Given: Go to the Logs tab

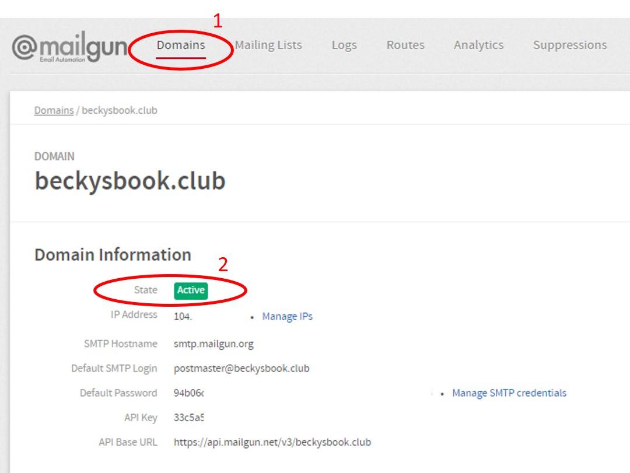Looking at the screenshot, I should (x=344, y=45).
